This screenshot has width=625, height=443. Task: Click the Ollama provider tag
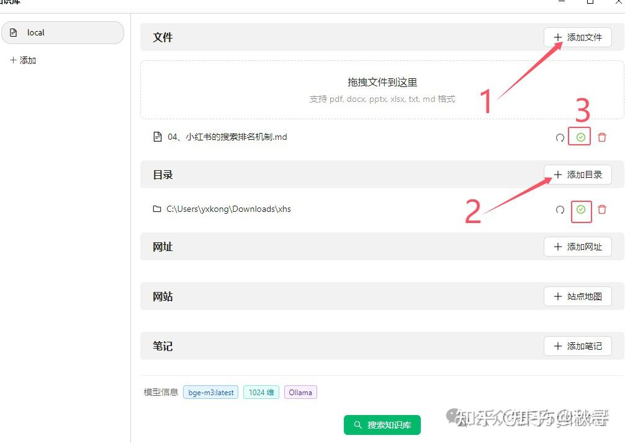300,392
